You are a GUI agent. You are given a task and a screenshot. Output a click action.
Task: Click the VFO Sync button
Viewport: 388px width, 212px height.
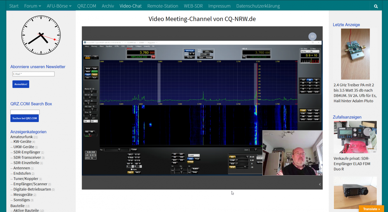click(x=190, y=51)
